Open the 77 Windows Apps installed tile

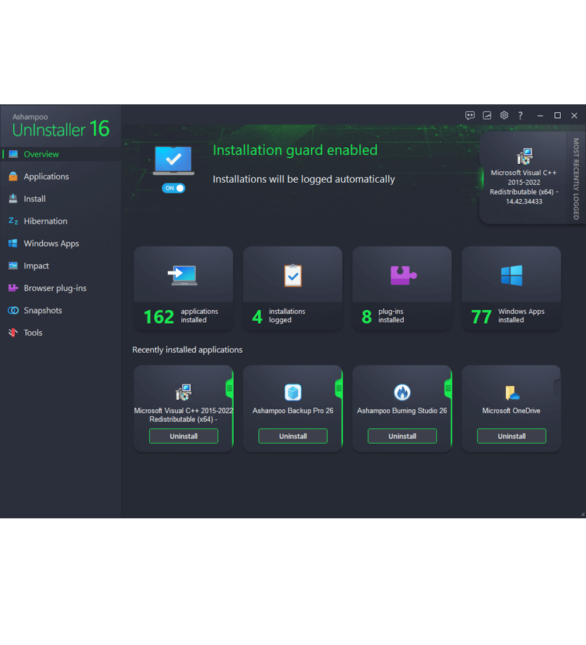tap(512, 287)
